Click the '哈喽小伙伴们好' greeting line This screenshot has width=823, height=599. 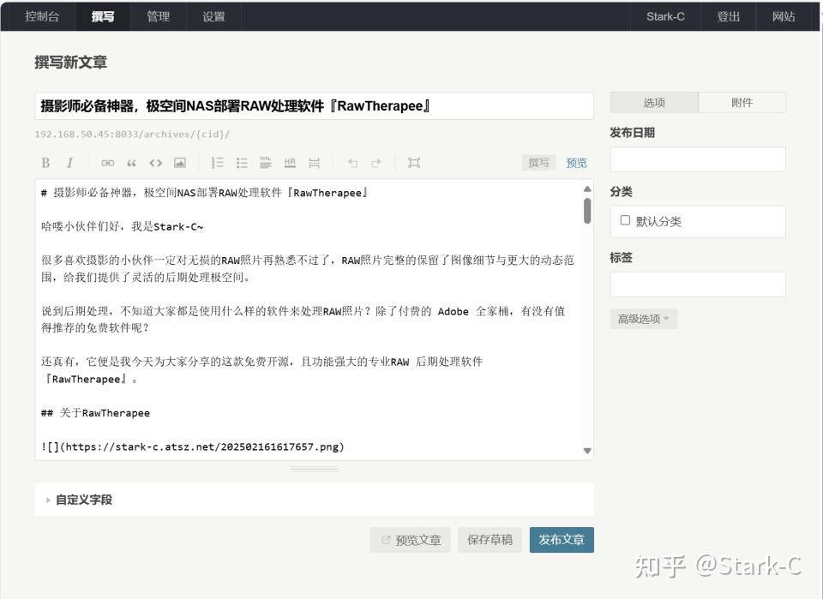(x=123, y=226)
